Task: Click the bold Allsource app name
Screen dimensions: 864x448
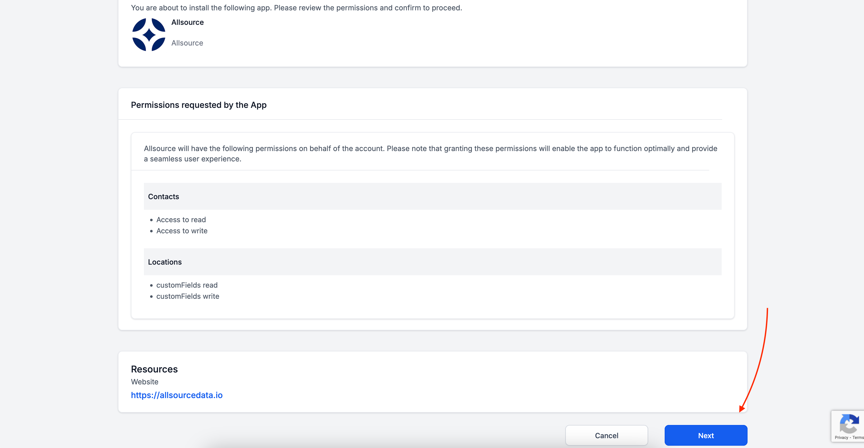Action: tap(187, 22)
